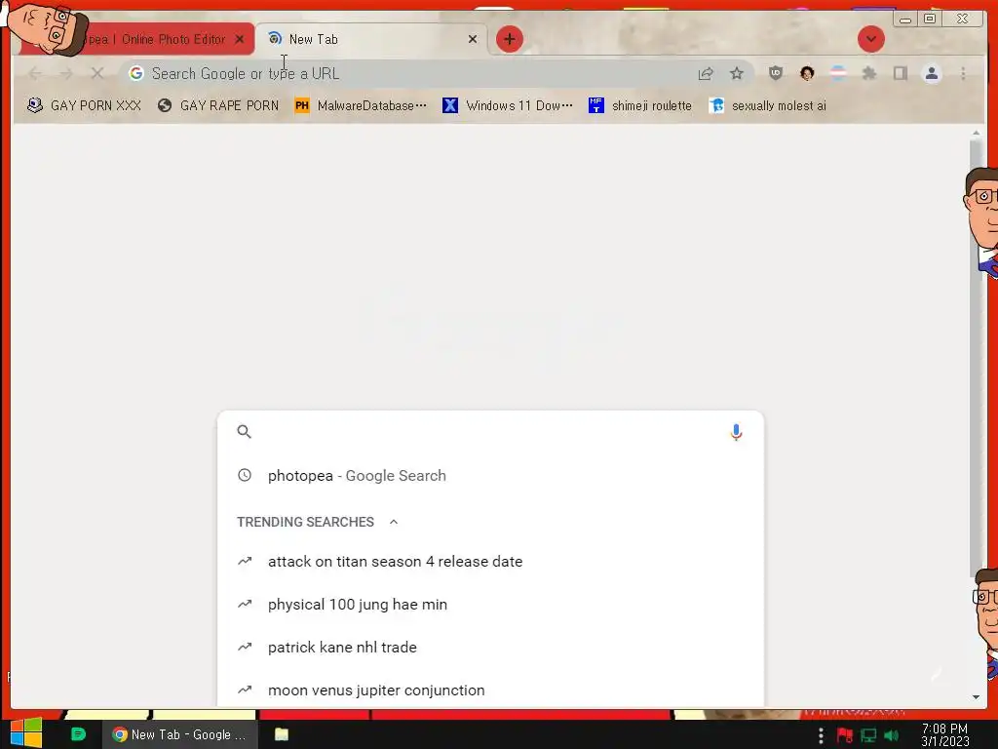The width and height of the screenshot is (998, 749).
Task: Open a new tab with the red plus button
Action: [509, 39]
